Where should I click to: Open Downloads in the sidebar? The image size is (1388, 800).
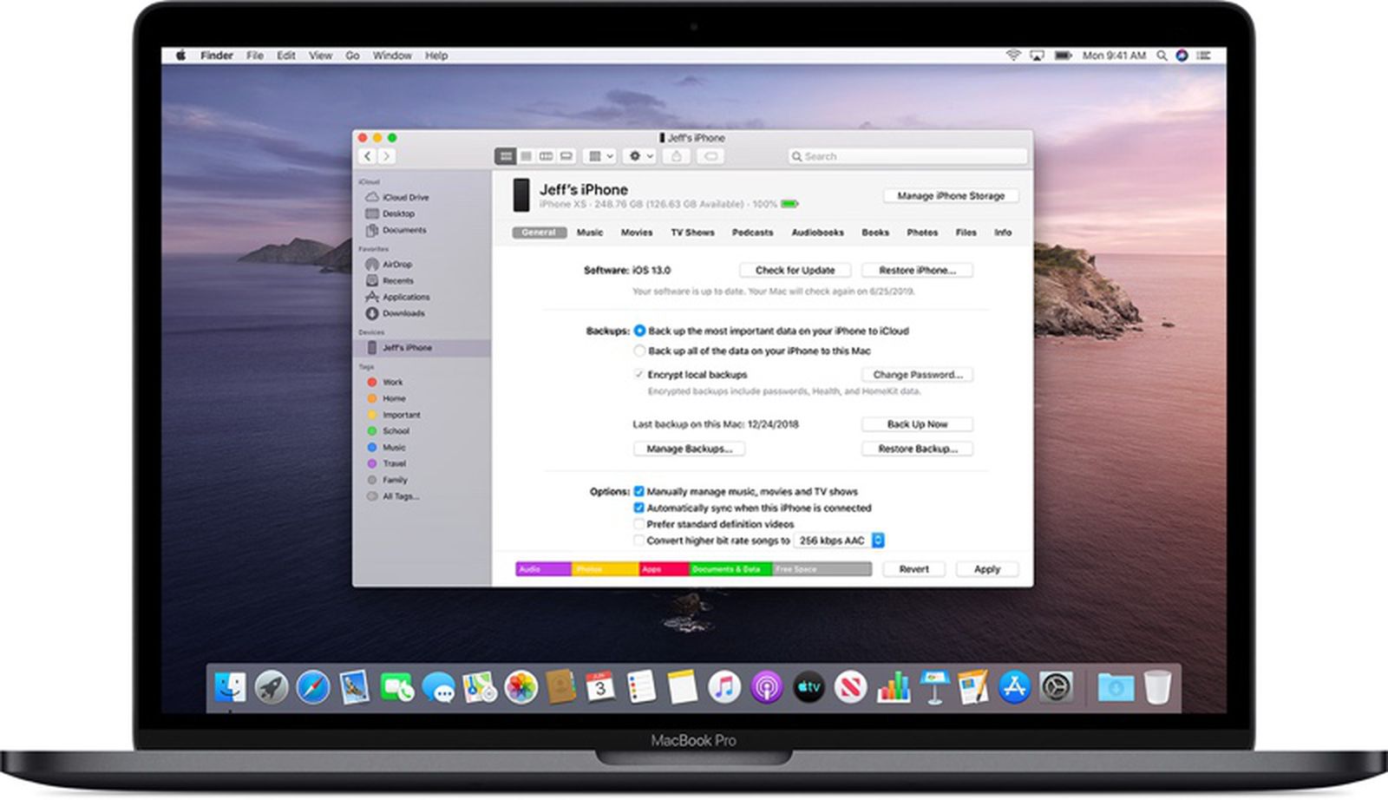click(406, 313)
